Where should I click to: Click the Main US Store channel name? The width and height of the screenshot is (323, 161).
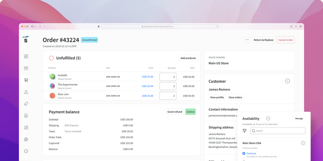218,63
